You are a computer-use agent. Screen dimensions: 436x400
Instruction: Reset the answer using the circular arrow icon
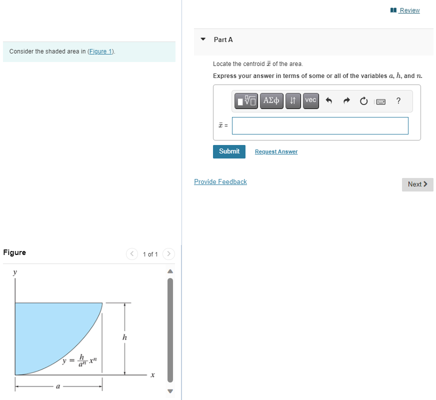pos(363,101)
